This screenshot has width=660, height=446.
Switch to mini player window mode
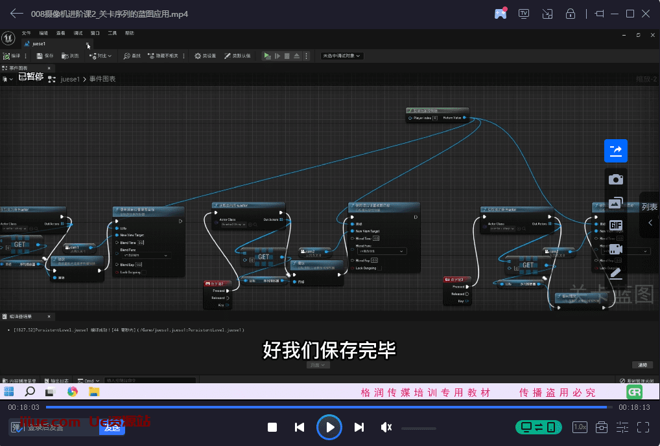click(x=547, y=14)
